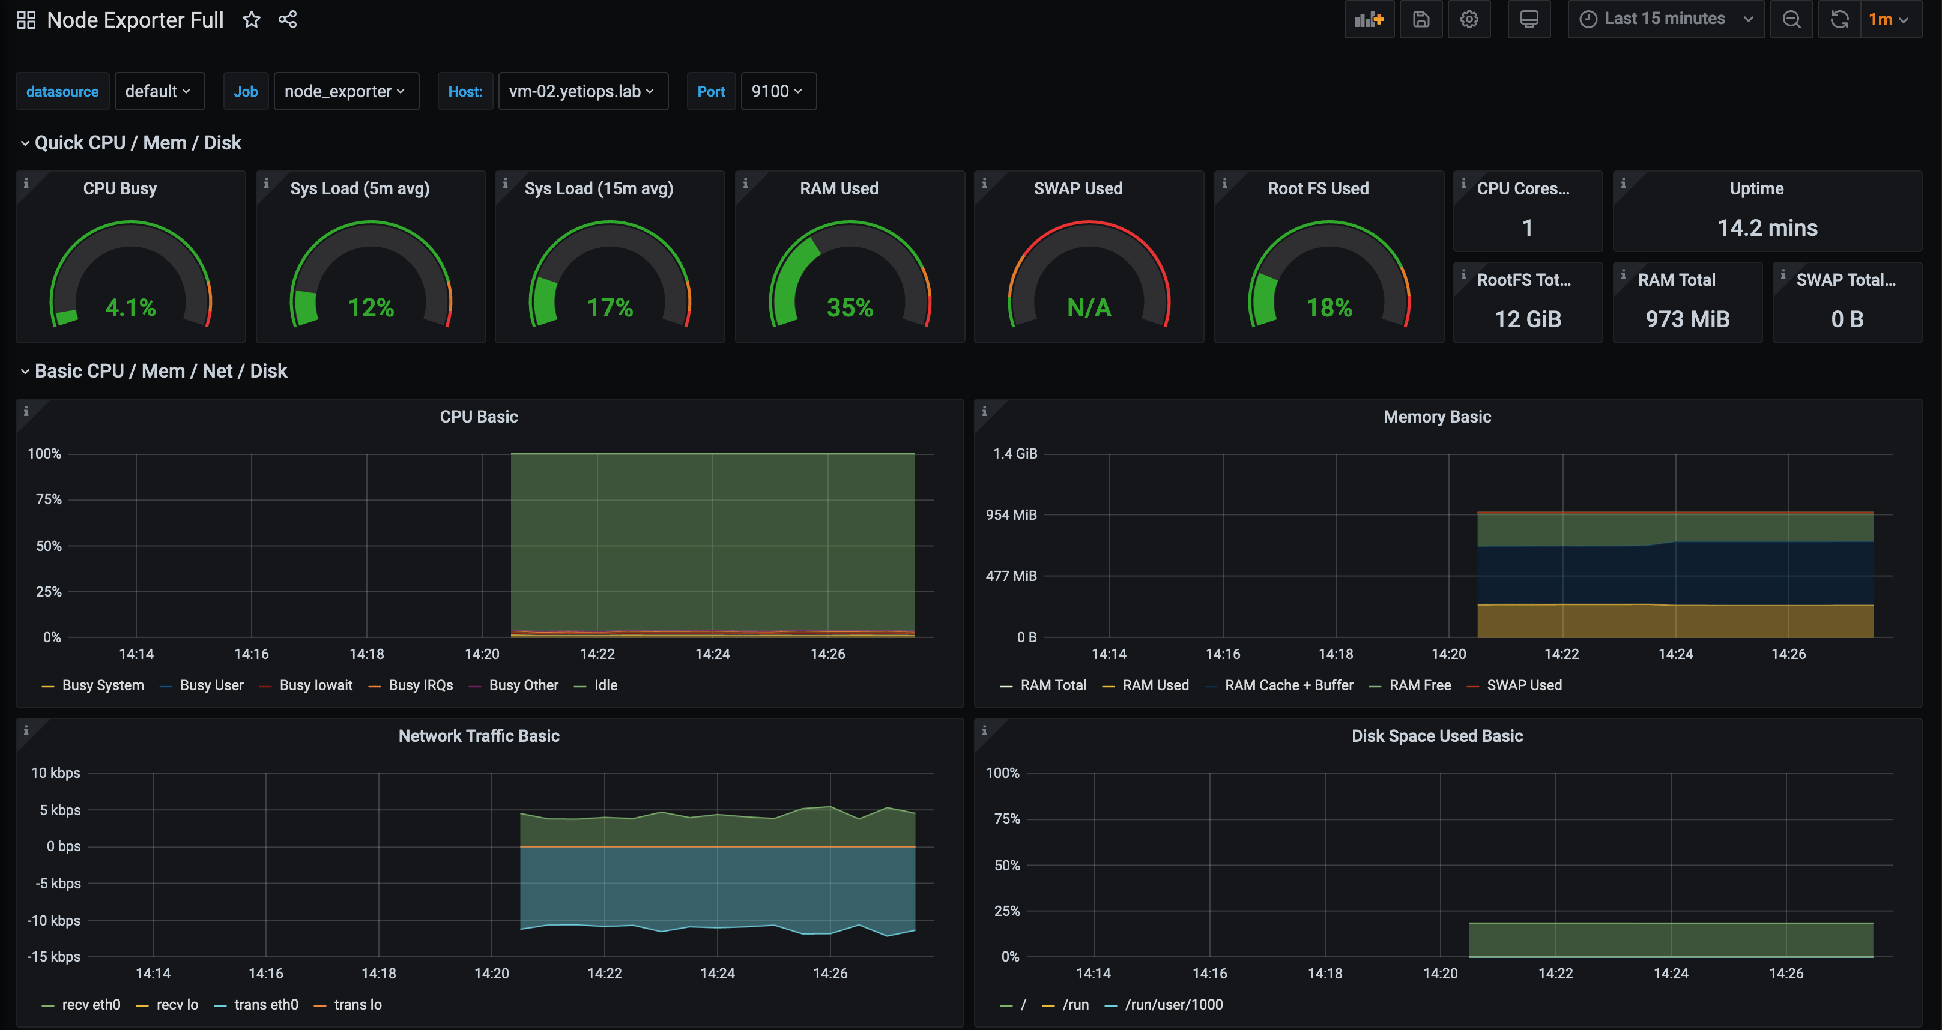Open the info icon on the CPU Basic panel
1942x1030 pixels.
tap(28, 411)
